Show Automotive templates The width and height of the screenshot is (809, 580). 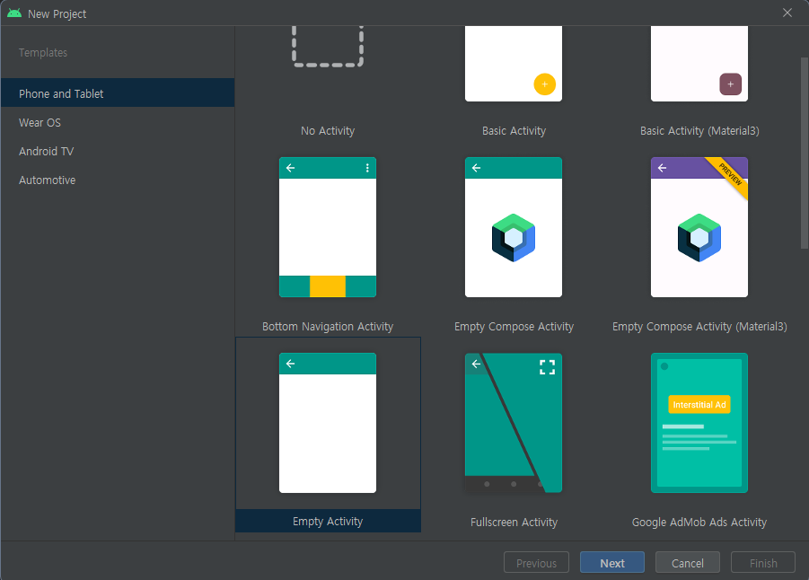click(x=118, y=180)
